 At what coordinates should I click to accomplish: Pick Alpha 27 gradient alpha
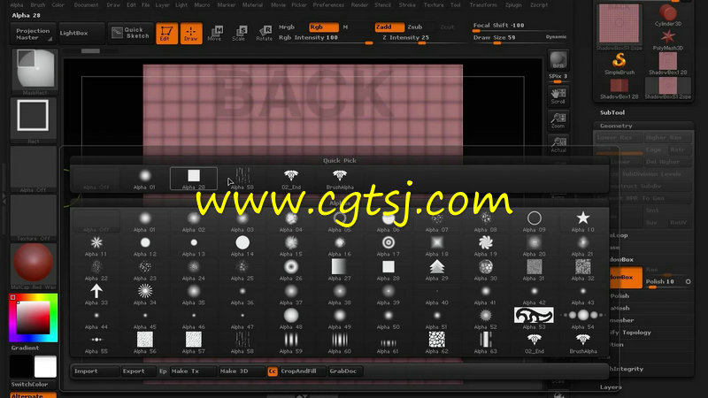340,271
